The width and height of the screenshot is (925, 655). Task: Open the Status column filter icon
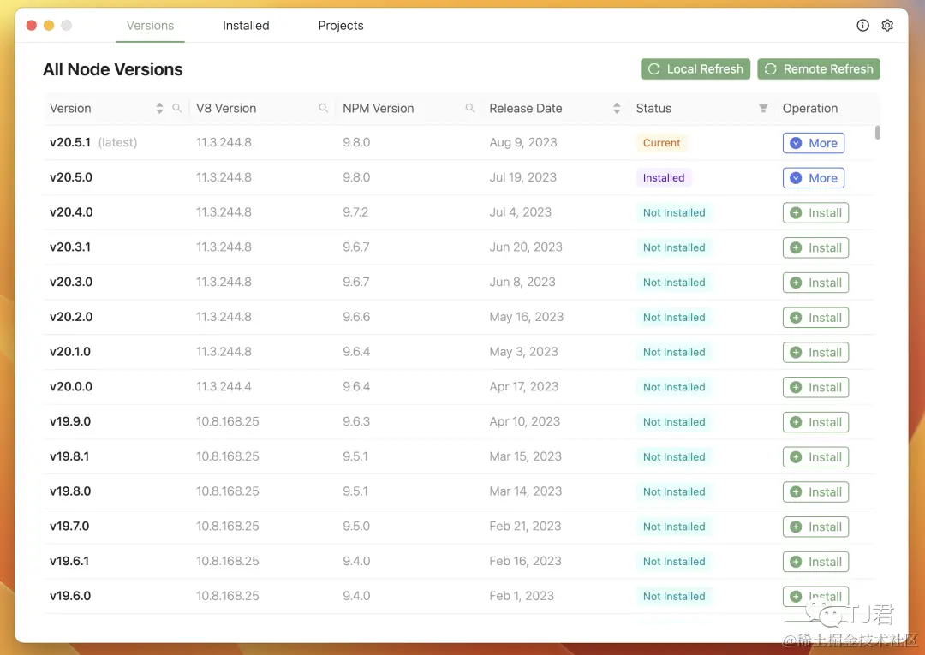[x=763, y=109]
